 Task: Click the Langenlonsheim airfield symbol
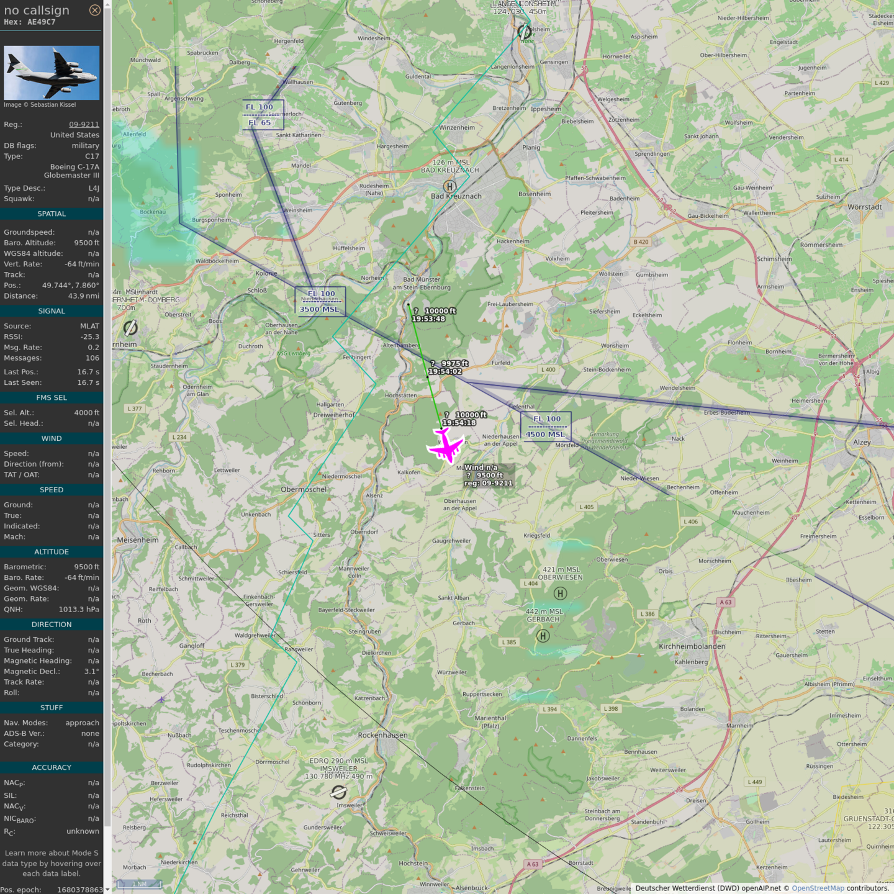[x=524, y=30]
